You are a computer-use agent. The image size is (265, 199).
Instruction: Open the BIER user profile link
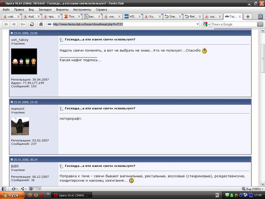(x=15, y=166)
